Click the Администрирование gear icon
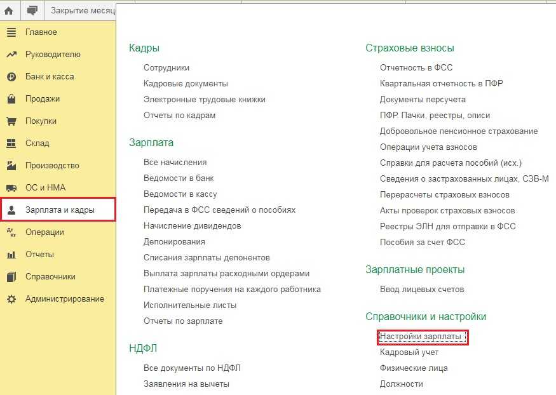Screen dimensions: 556x395 pos(11,299)
